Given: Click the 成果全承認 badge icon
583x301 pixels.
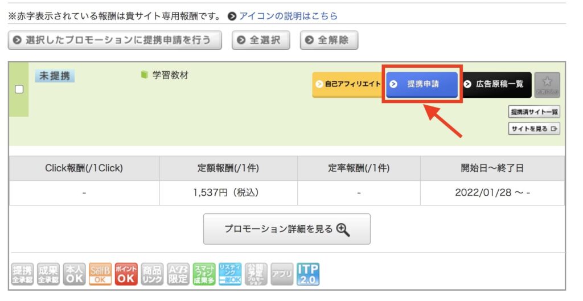Looking at the screenshot, I should coord(48,274).
